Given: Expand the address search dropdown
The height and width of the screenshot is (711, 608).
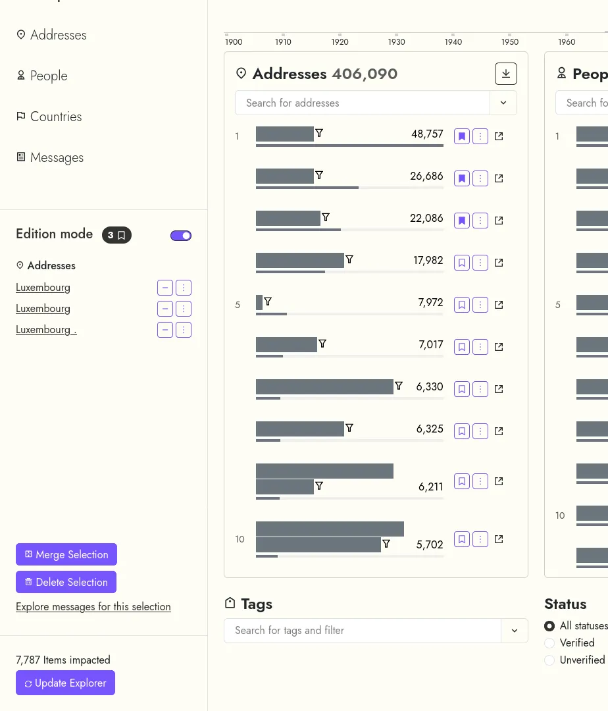Looking at the screenshot, I should (503, 103).
